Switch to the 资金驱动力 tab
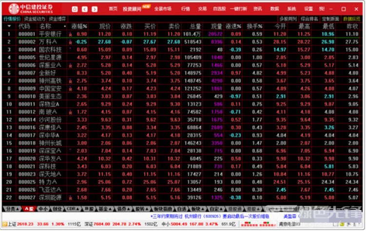Image resolution: width=366 pixels, height=231 pixels. (x=35, y=19)
